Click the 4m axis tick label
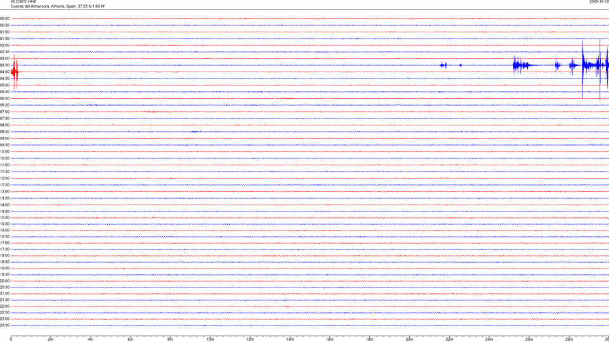Viewport: 609px width, 342px height. coord(91,339)
